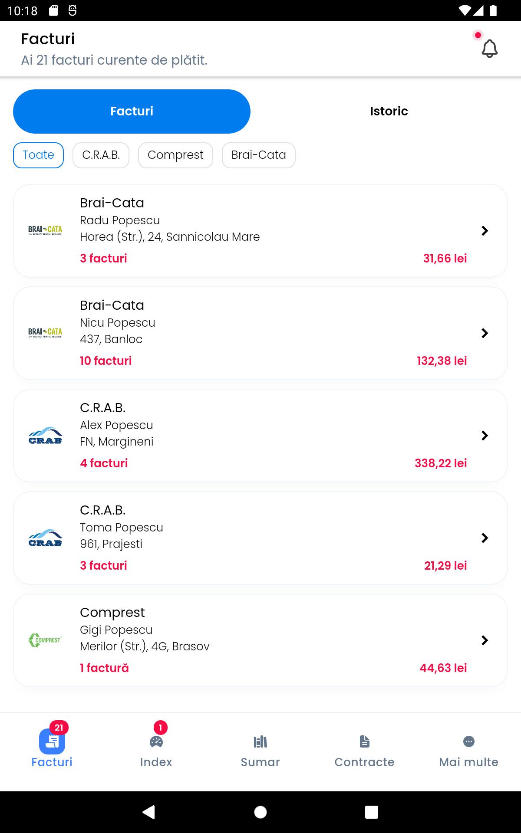Open the Contracte document icon
521x833 pixels.
click(365, 741)
